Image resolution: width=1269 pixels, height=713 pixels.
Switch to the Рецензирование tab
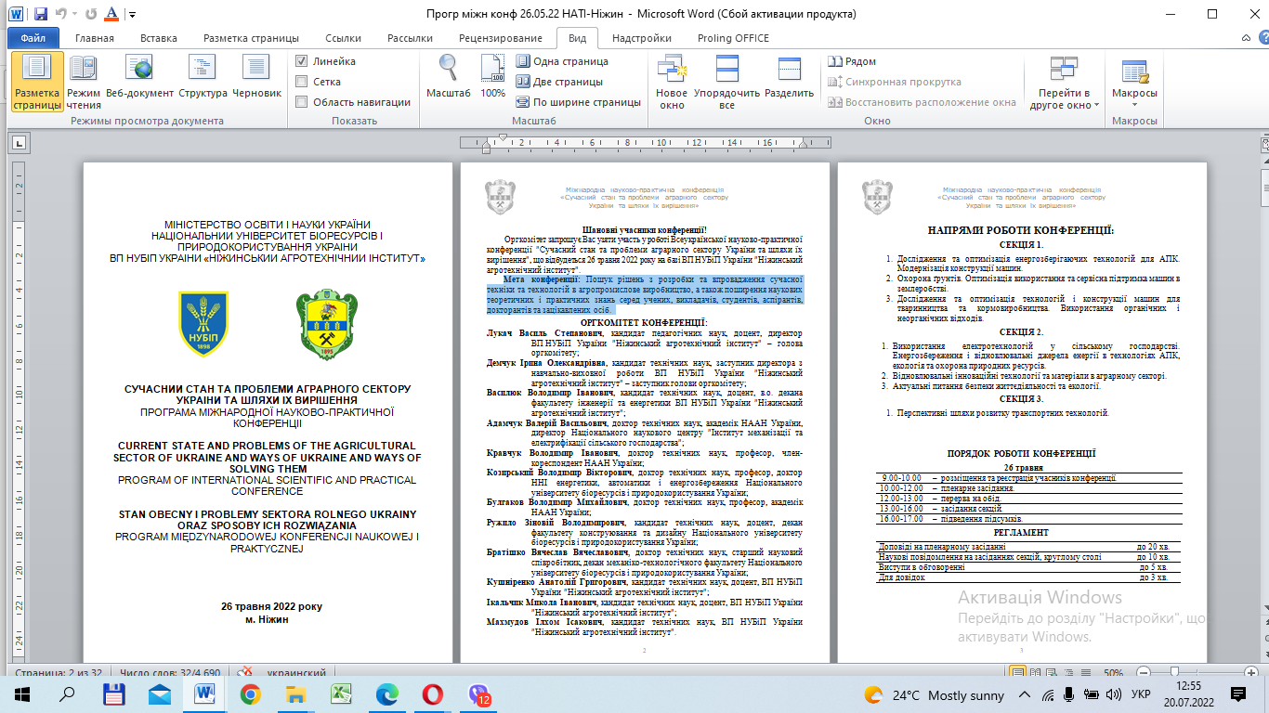pyautogui.click(x=501, y=38)
